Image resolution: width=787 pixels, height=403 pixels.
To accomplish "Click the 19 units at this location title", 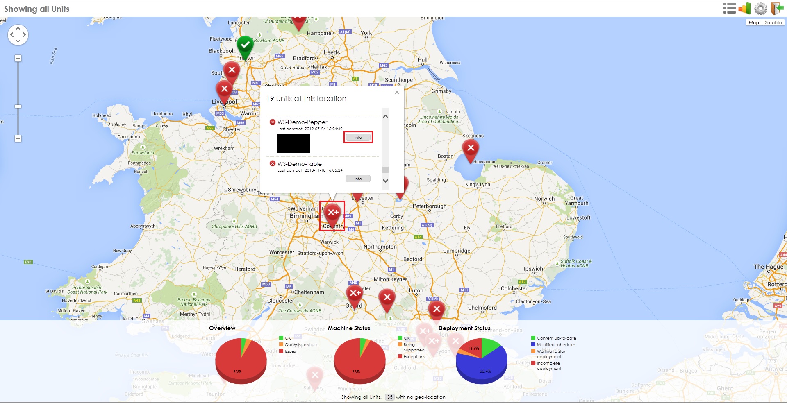I will pos(306,99).
